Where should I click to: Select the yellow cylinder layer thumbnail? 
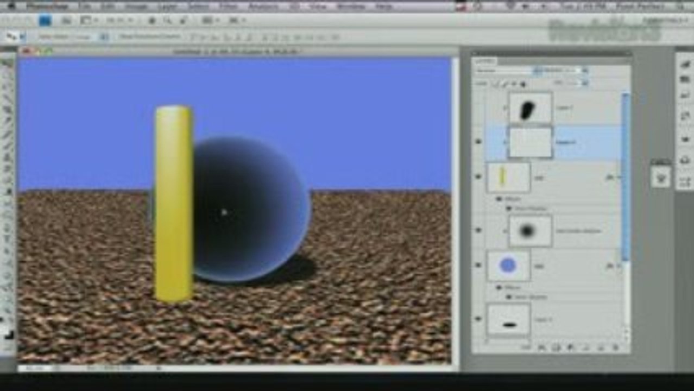click(x=508, y=177)
